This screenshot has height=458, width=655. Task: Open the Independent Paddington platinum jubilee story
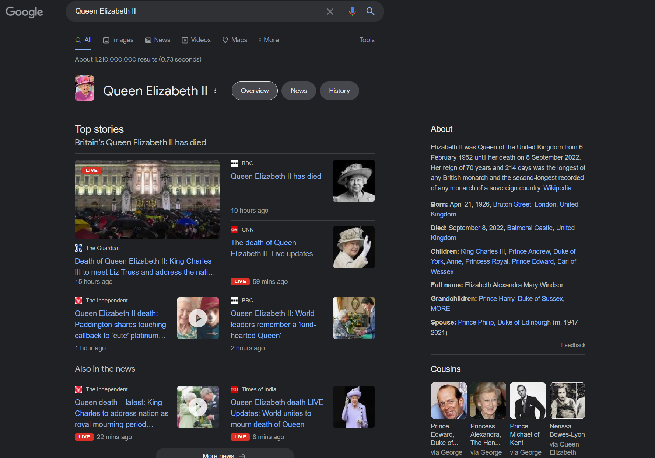(x=120, y=325)
